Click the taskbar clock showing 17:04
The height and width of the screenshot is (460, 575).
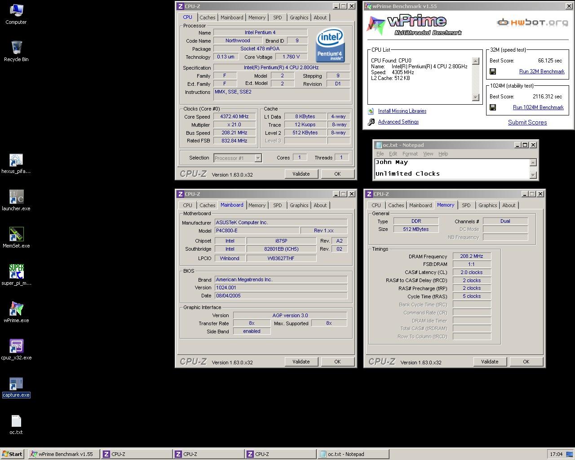pyautogui.click(x=556, y=454)
